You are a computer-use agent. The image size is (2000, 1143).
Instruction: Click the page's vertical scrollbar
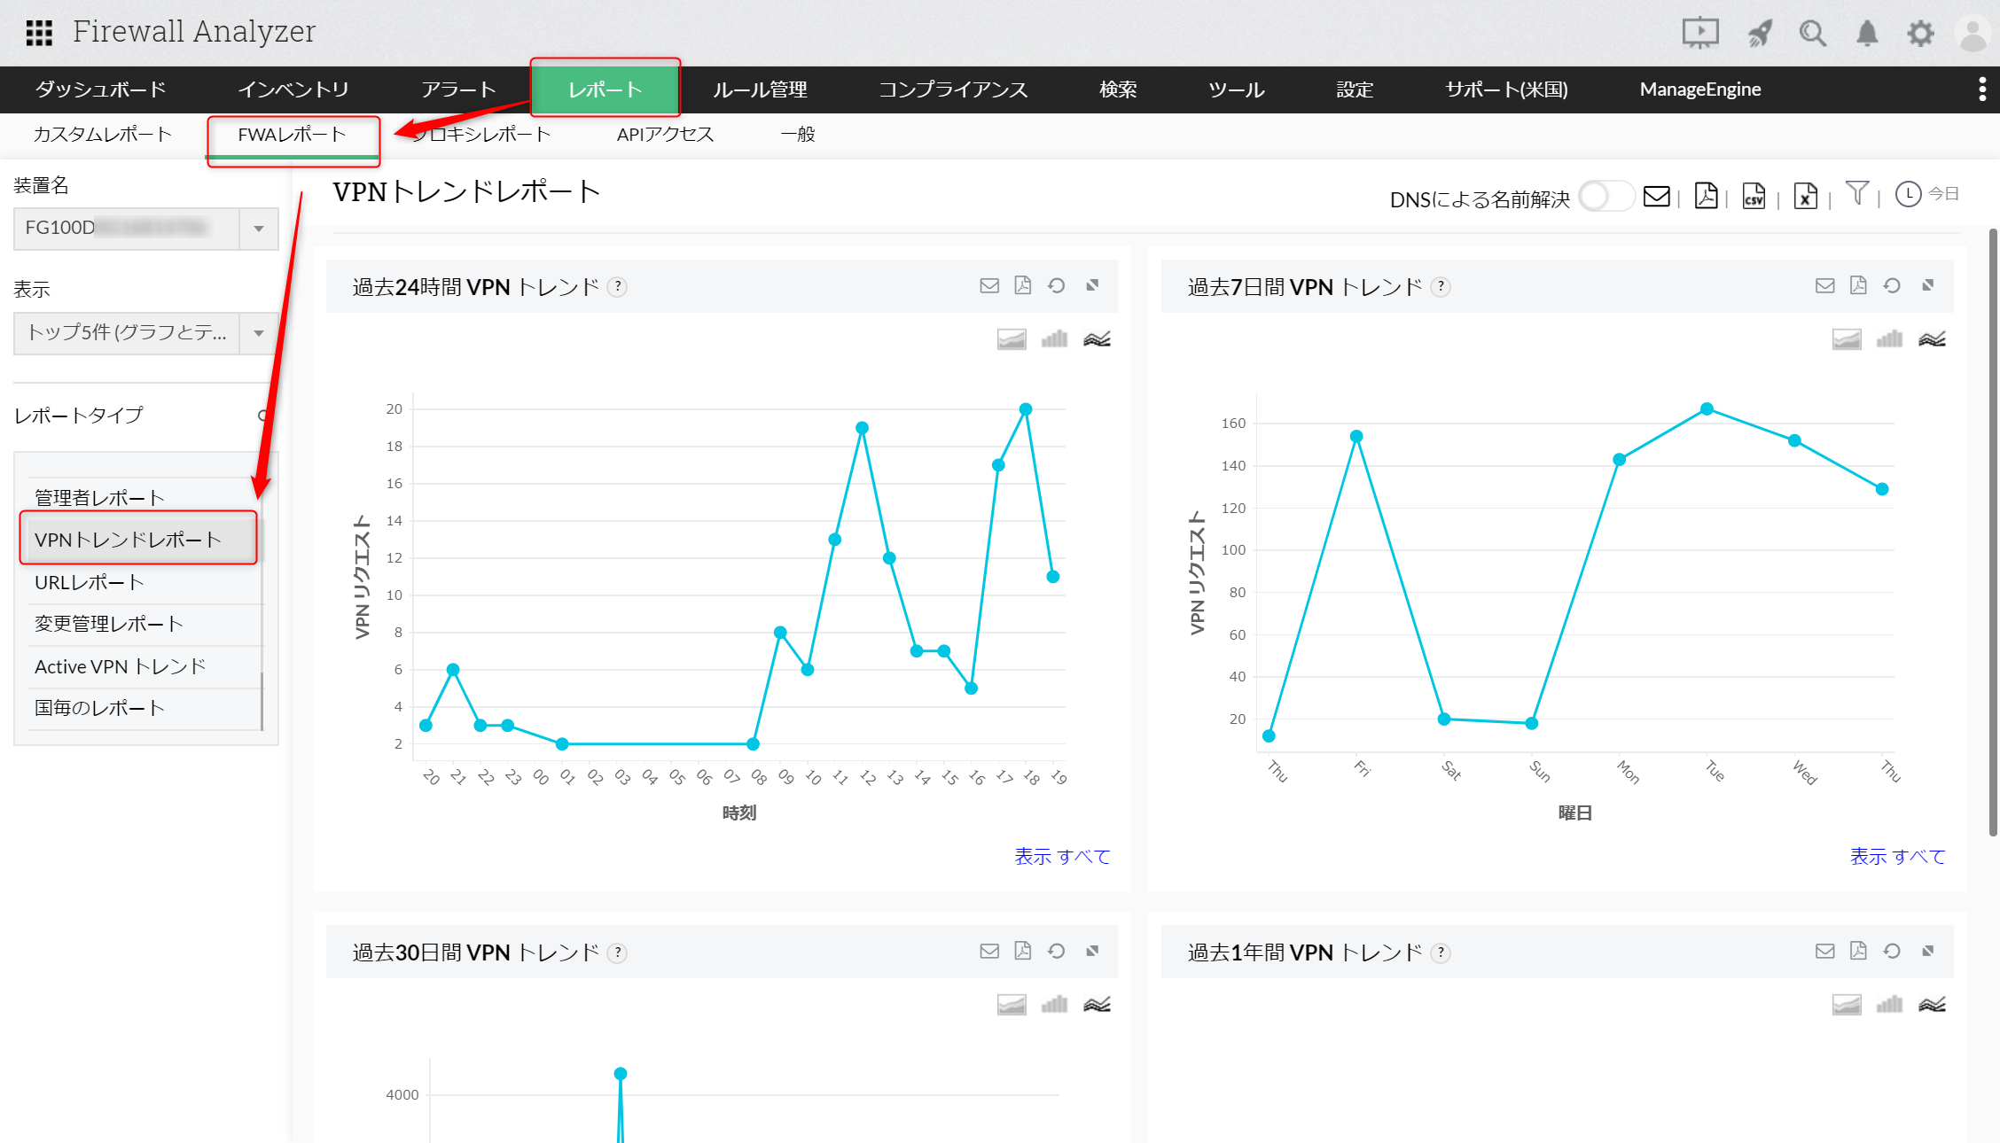[x=1993, y=532]
